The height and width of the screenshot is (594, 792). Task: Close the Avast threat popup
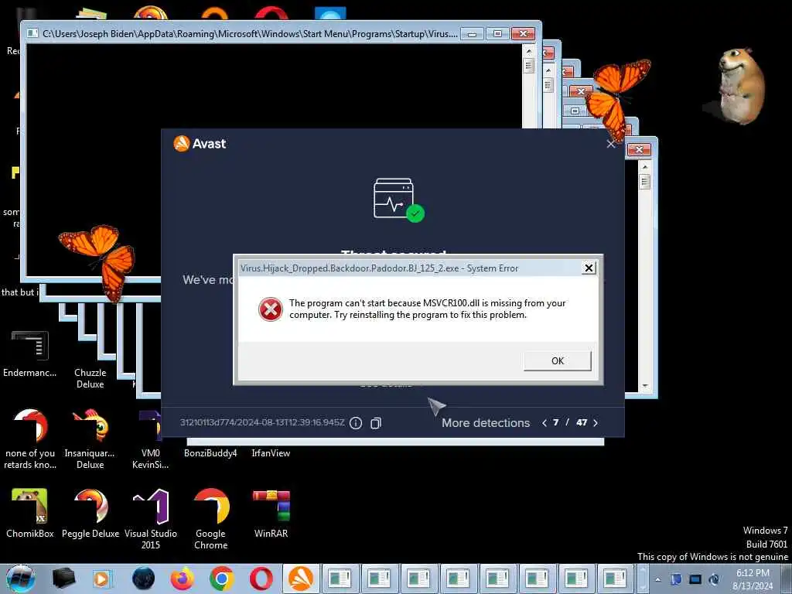coord(611,145)
